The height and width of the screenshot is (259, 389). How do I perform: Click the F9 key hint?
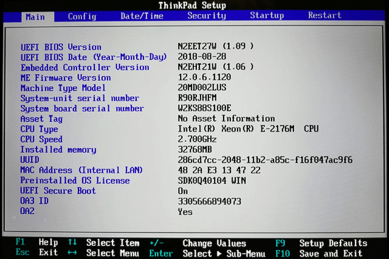point(280,243)
